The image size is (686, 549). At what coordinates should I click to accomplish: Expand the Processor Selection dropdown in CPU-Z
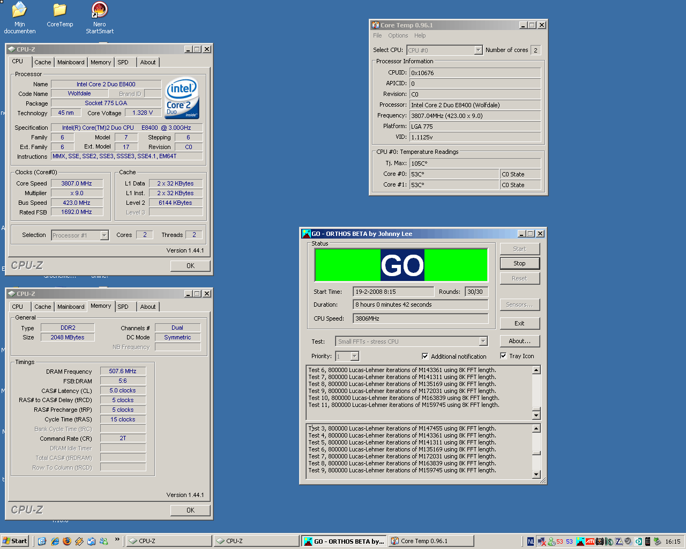pyautogui.click(x=104, y=235)
